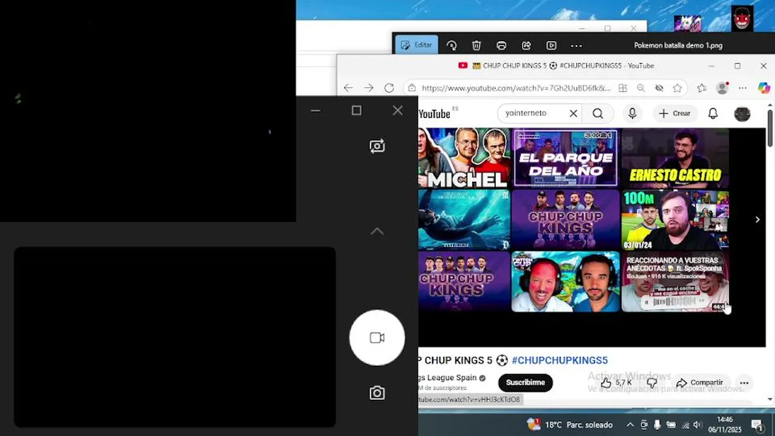Open the MICHEL video thumbnail
Screen dimensions: 775x436
pos(464,157)
